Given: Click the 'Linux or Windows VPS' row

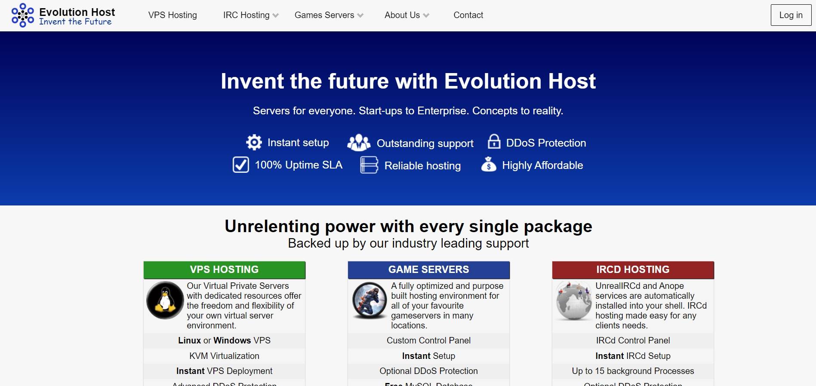Looking at the screenshot, I should [x=224, y=340].
